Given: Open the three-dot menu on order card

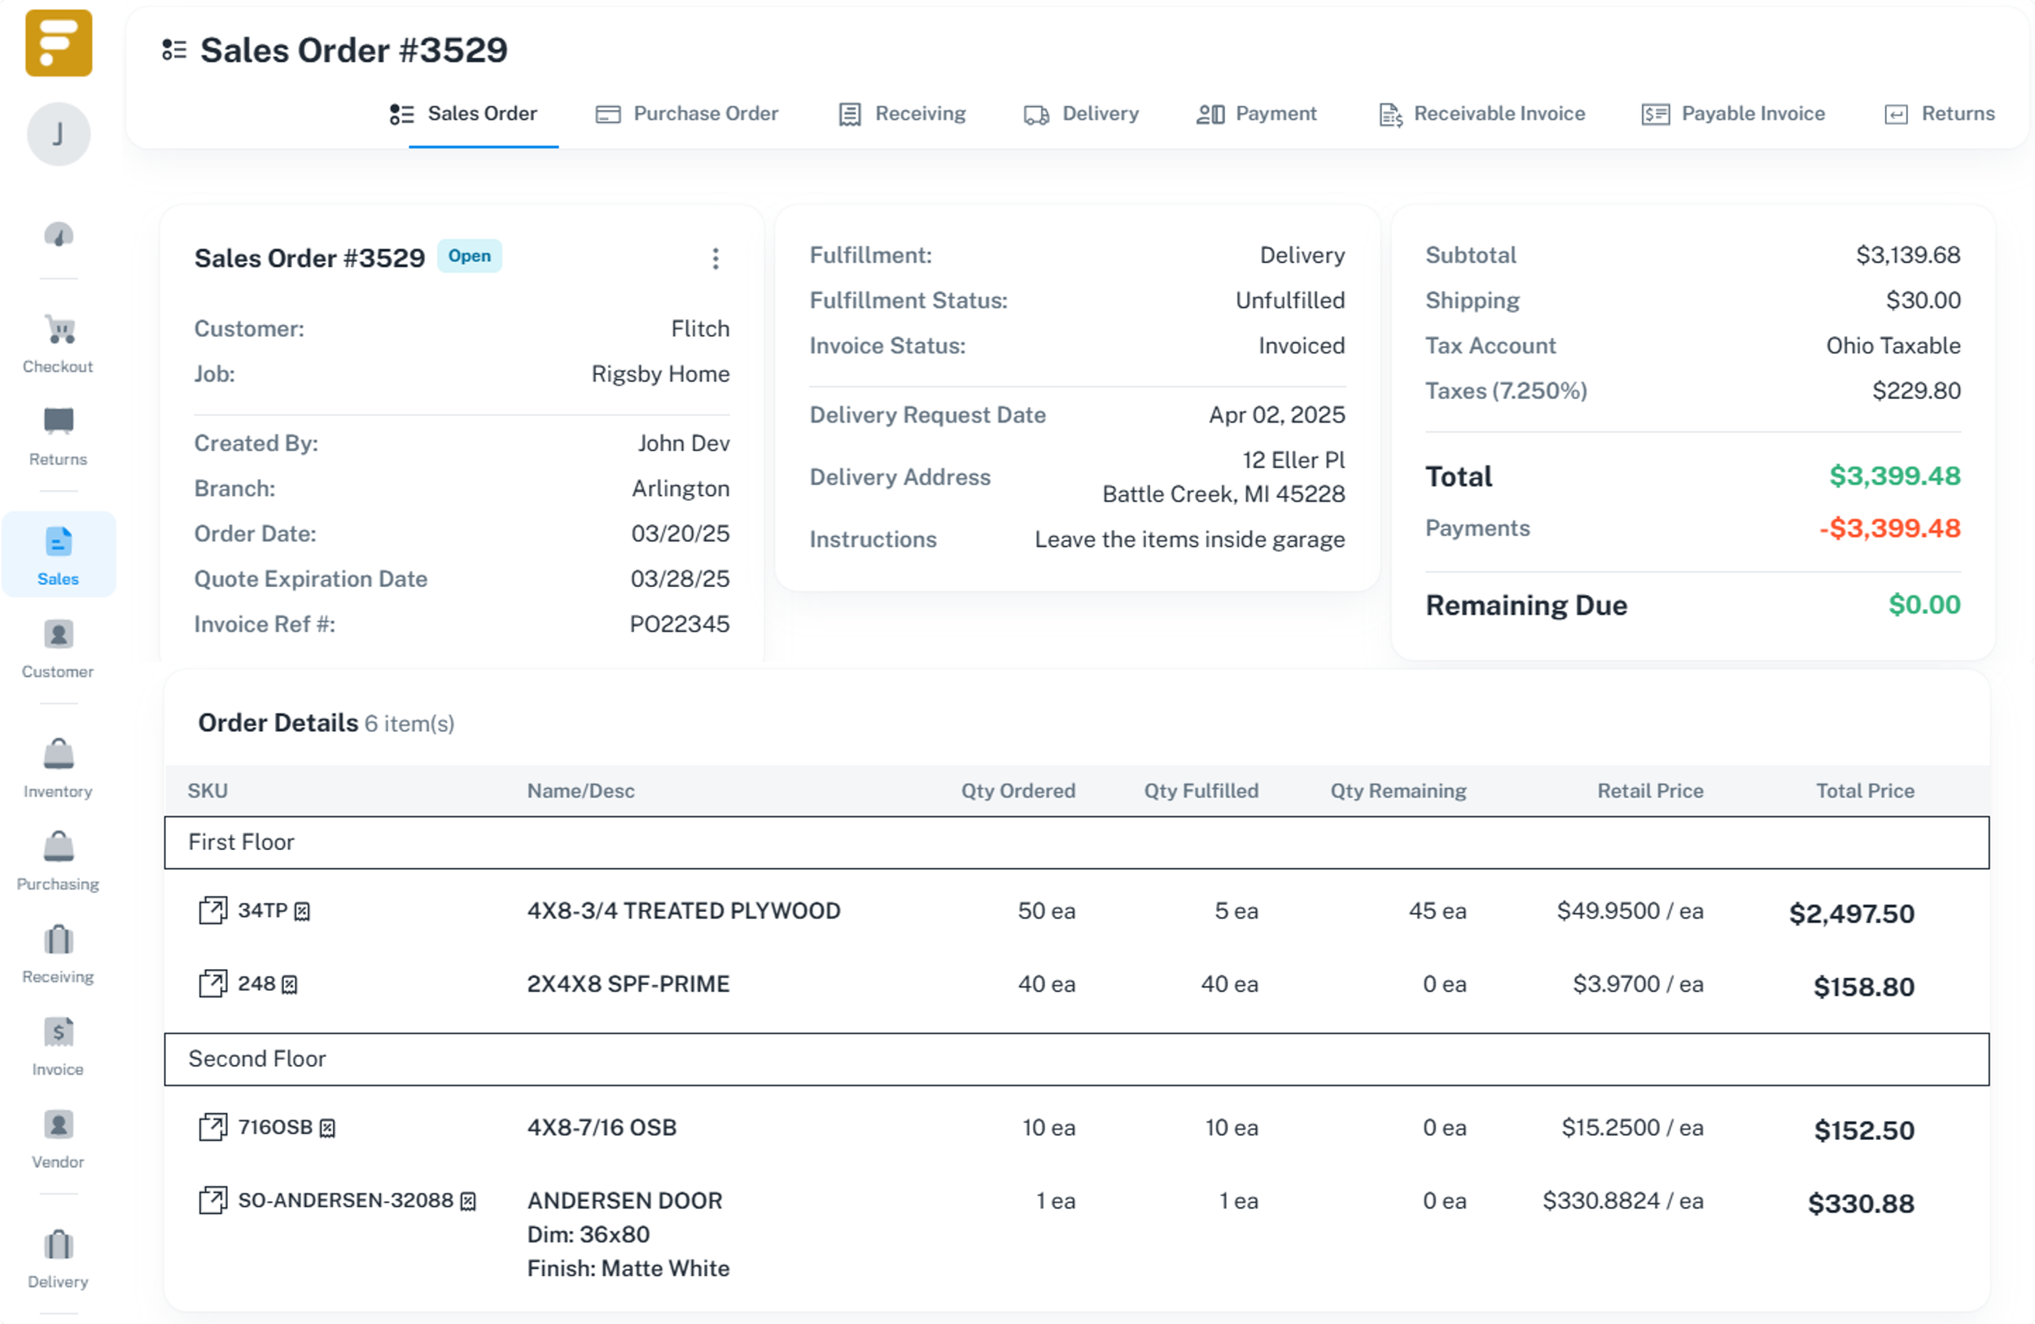Looking at the screenshot, I should click(x=716, y=258).
